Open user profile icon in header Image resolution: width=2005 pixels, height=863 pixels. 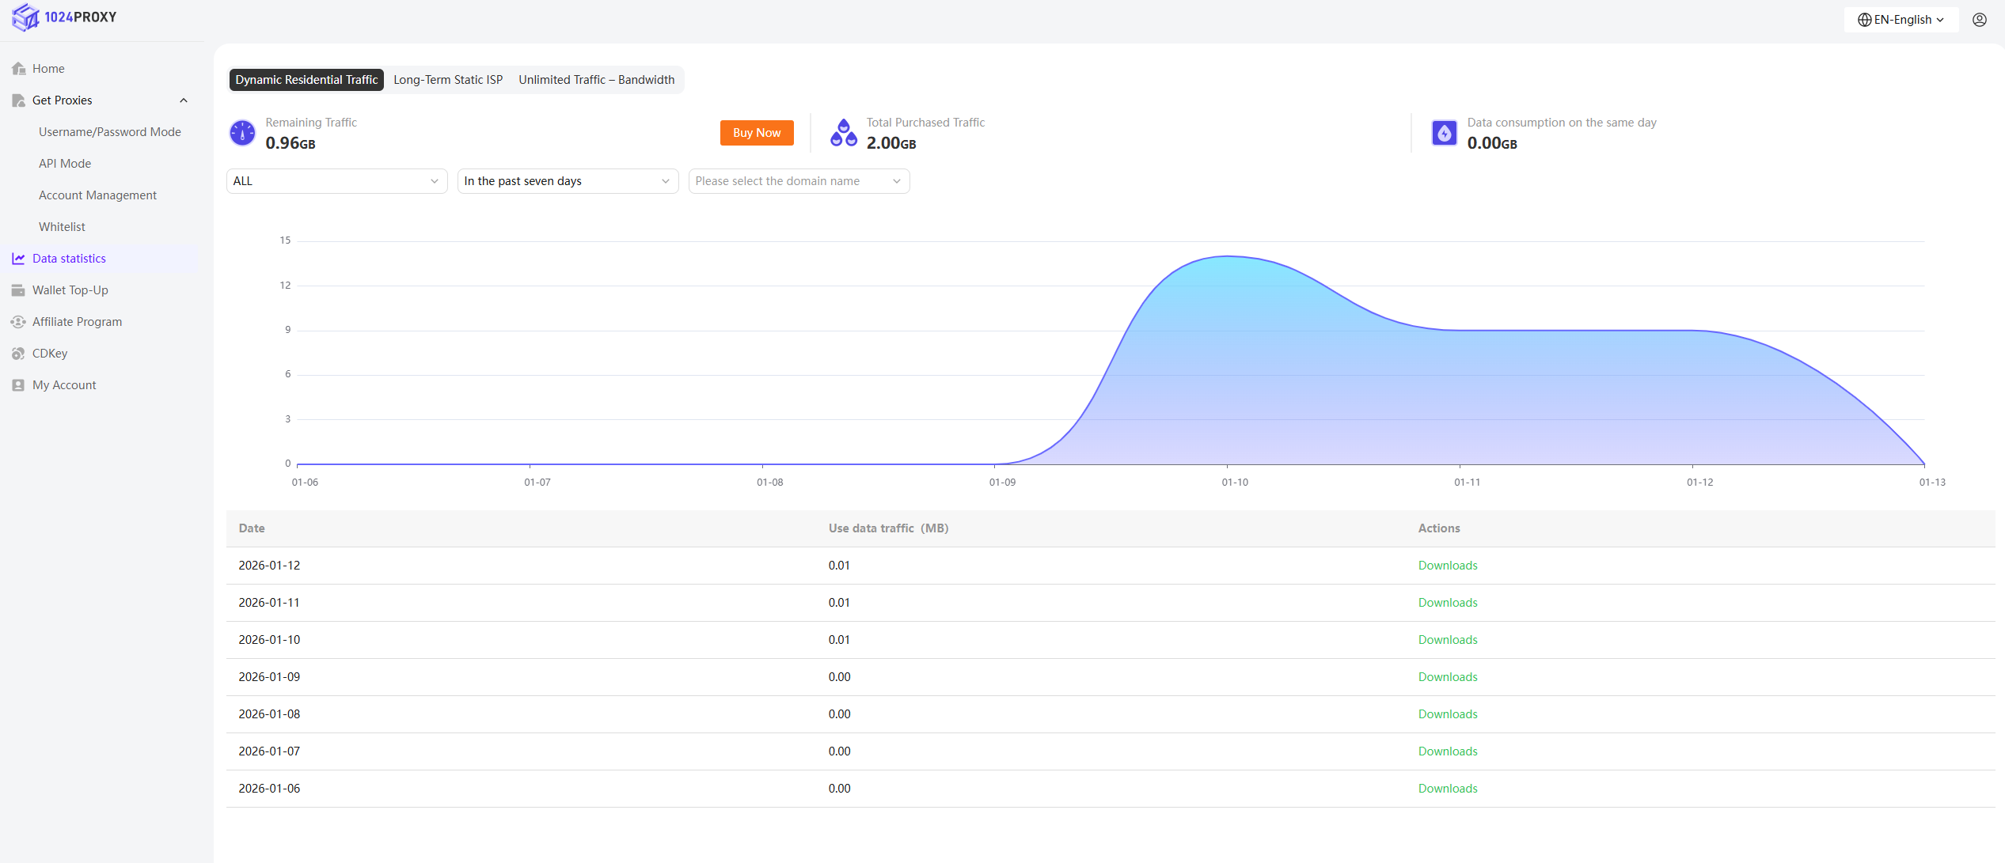point(1979,20)
